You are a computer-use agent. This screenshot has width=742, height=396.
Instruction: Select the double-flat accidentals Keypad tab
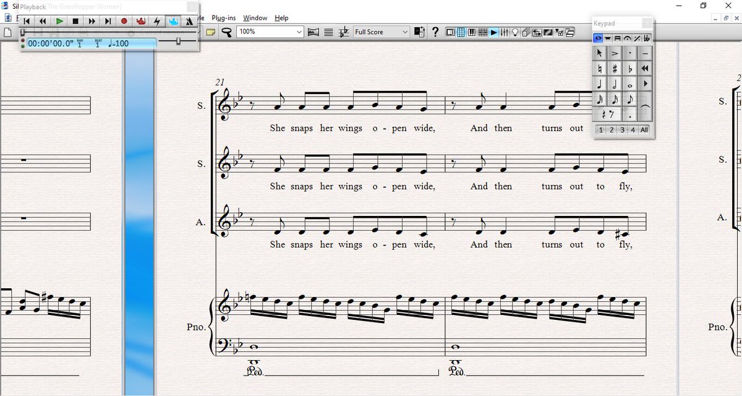tap(646, 38)
